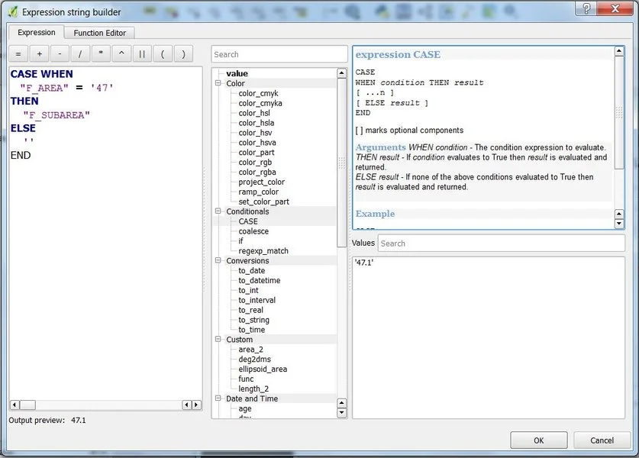
Task: Cancel the expression dialog
Action: pyautogui.click(x=602, y=440)
